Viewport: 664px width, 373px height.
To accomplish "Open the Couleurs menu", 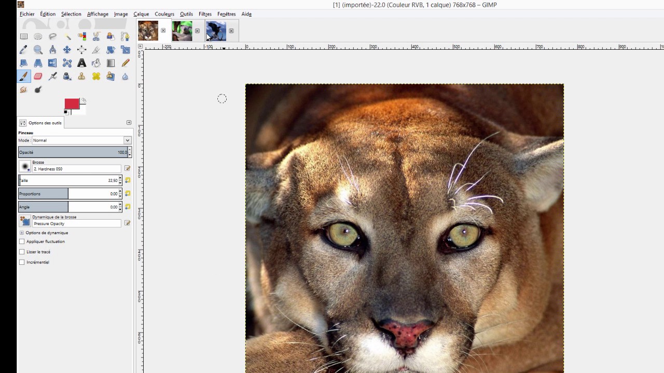I will pos(164,14).
